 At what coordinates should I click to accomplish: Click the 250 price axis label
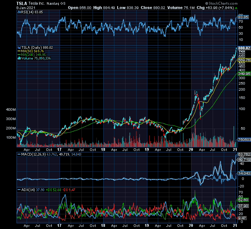point(242,84)
